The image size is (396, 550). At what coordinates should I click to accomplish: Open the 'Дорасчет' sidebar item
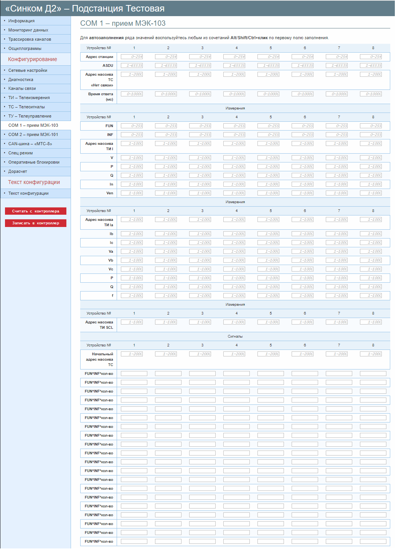click(18, 171)
